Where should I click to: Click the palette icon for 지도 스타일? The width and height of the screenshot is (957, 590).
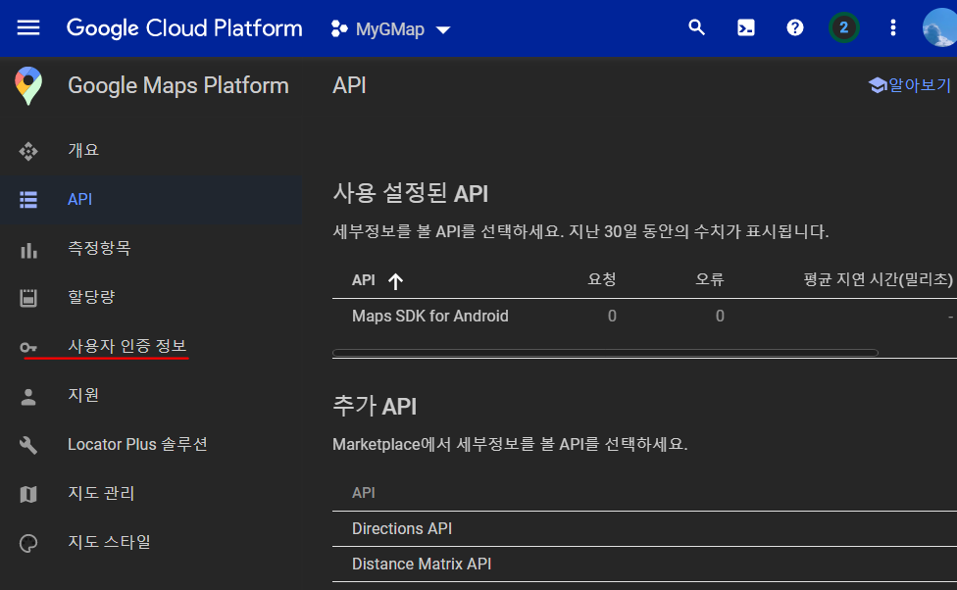[x=28, y=543]
